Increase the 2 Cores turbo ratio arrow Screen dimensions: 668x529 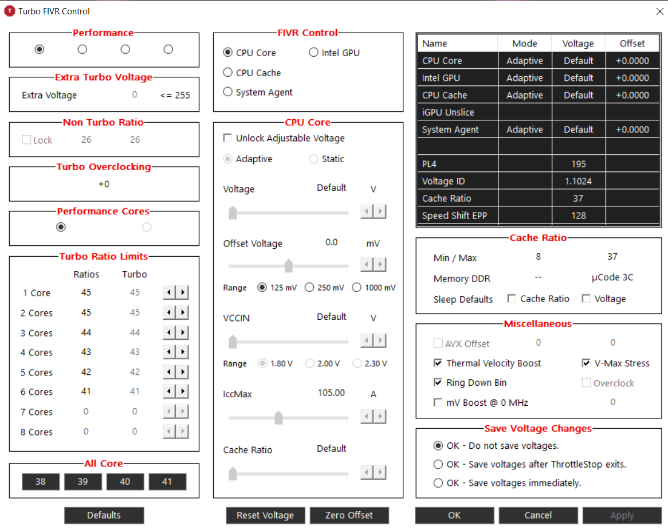[x=183, y=312]
